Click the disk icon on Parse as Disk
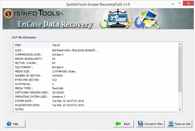Viewport: 195px width, 131px height. click(x=171, y=124)
